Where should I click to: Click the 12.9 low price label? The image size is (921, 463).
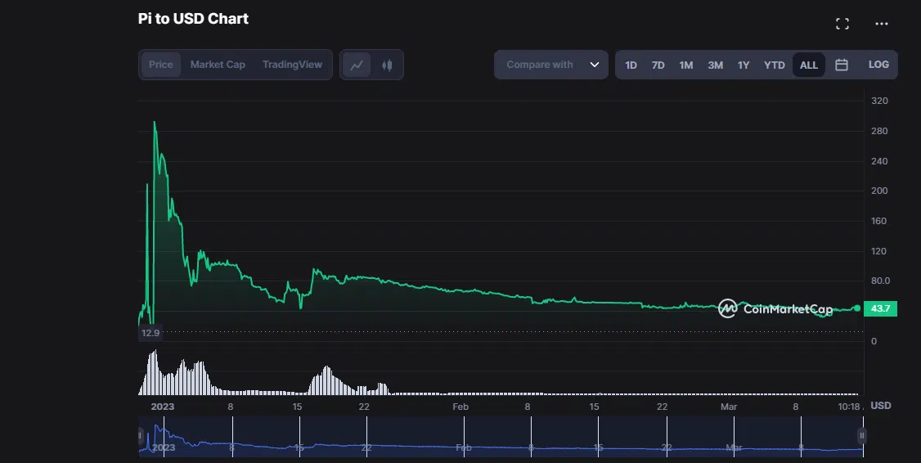tap(151, 333)
